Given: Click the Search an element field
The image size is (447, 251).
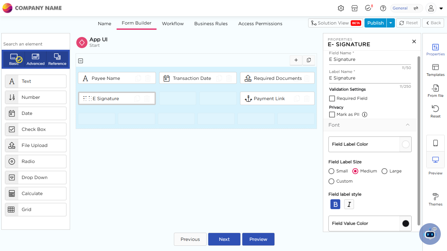Looking at the screenshot, I should 35,44.
